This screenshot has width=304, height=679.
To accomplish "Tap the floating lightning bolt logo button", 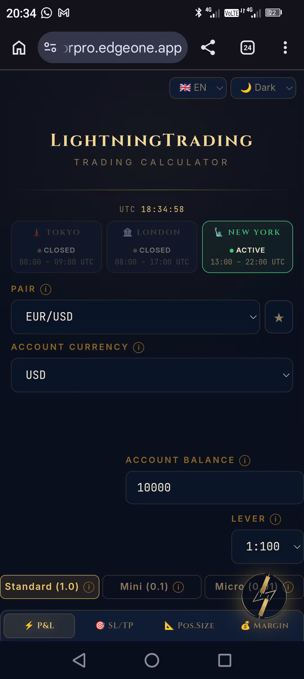I will tap(264, 596).
